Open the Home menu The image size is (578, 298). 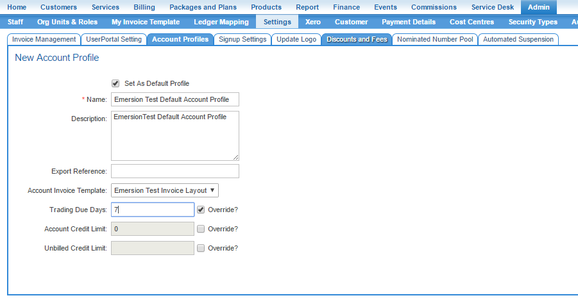click(x=17, y=7)
